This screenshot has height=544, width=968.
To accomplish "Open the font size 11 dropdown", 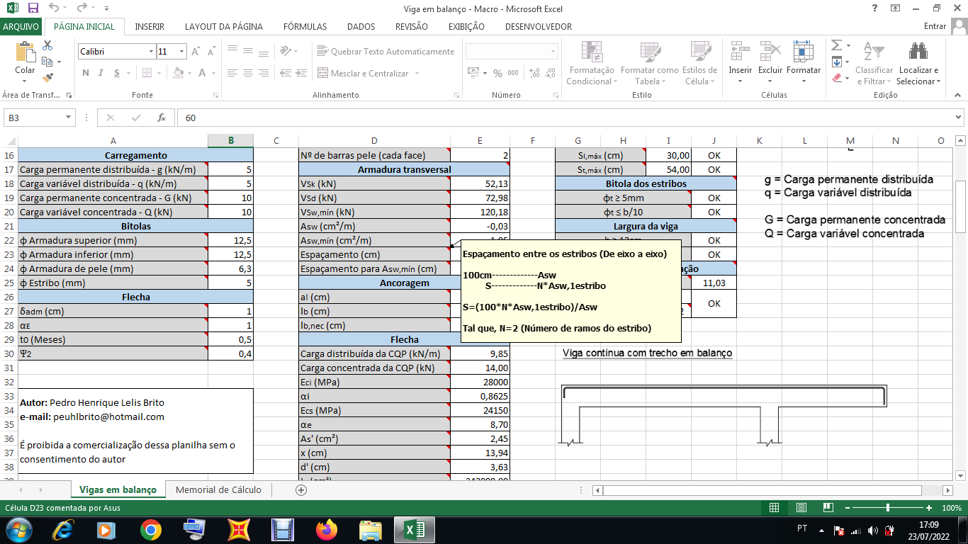I will pos(182,52).
